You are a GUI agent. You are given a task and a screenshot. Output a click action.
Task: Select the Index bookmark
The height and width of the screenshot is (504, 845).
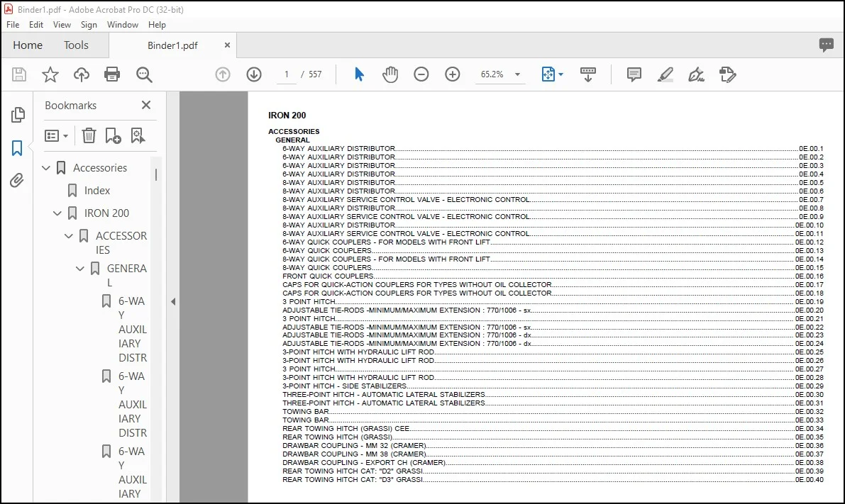tap(97, 191)
